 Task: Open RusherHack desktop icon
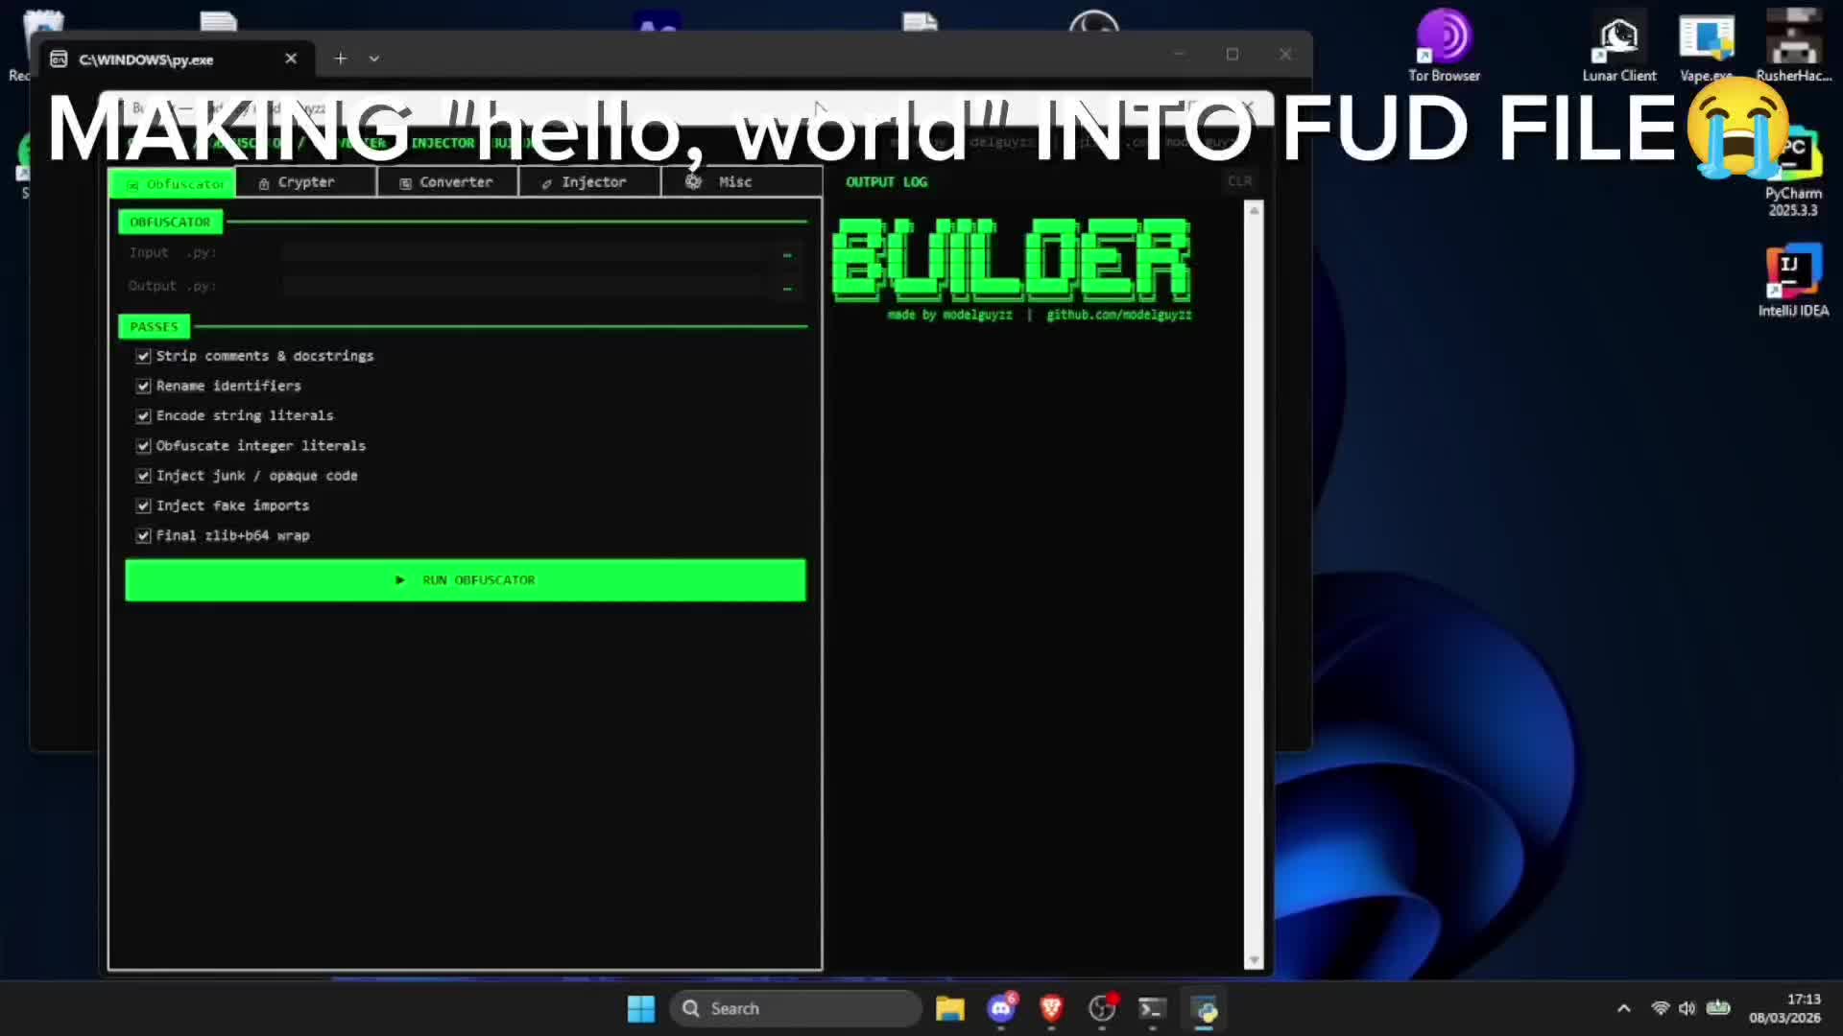point(1793,46)
